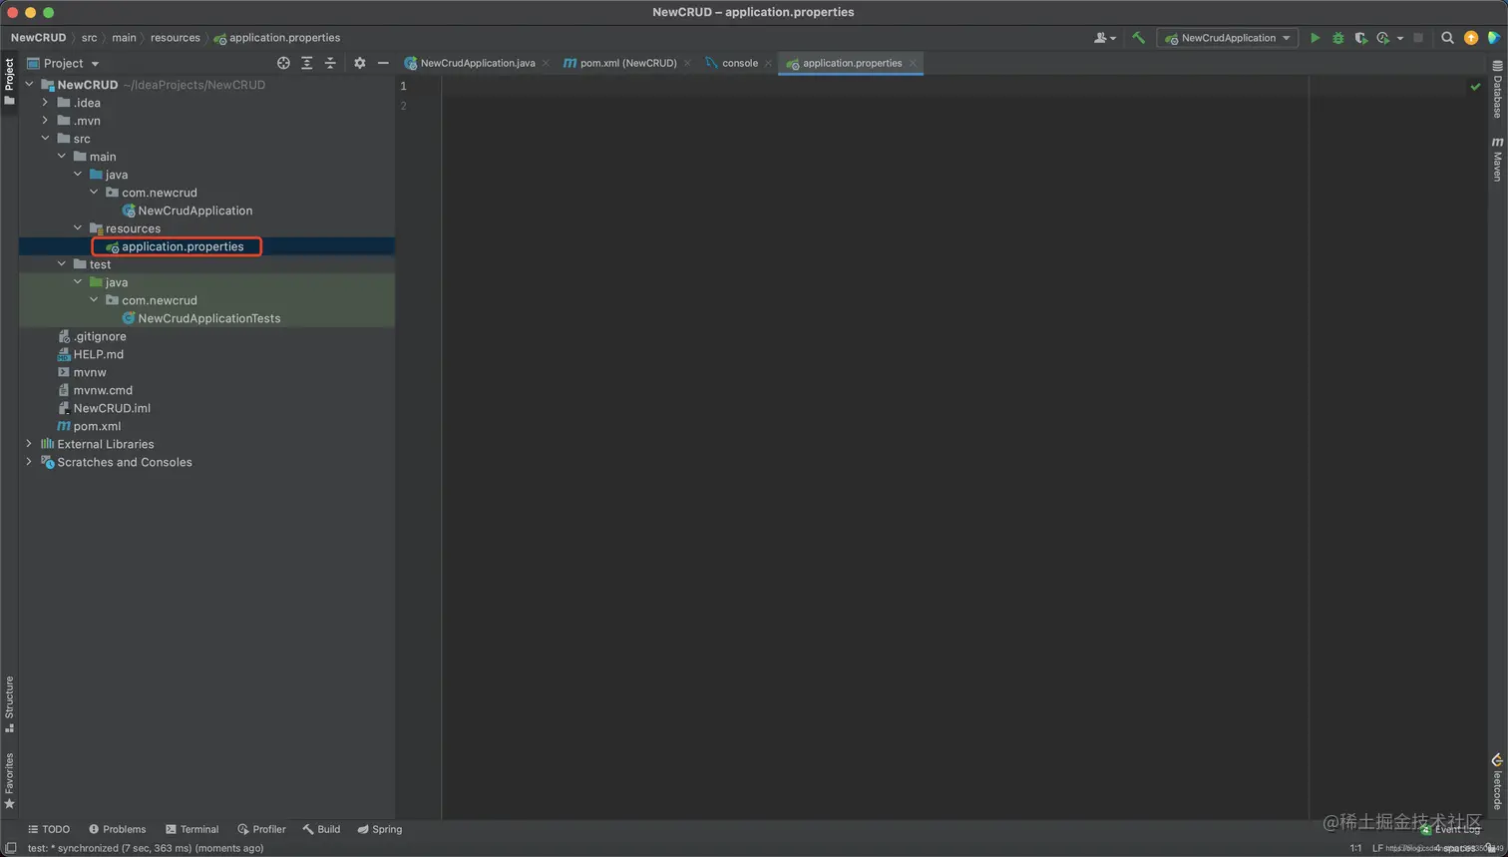Open the Spring tool window
The height and width of the screenshot is (857, 1508).
tap(380, 829)
